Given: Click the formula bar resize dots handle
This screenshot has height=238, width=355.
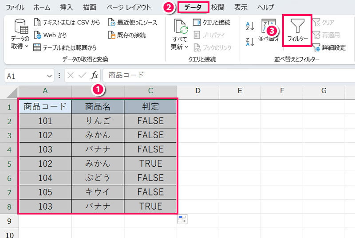Looking at the screenshot, I should pos(59,75).
